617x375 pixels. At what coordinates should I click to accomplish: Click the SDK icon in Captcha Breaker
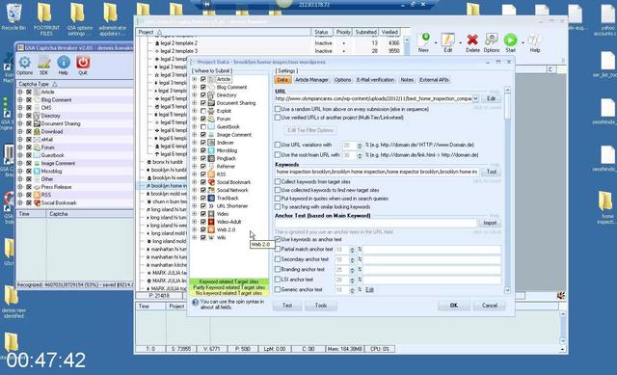click(x=44, y=66)
